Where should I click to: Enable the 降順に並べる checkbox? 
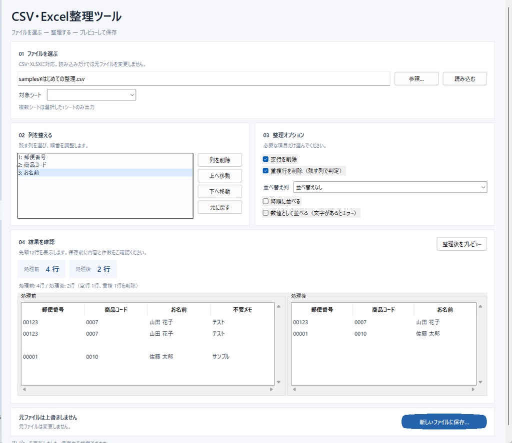[x=265, y=201]
